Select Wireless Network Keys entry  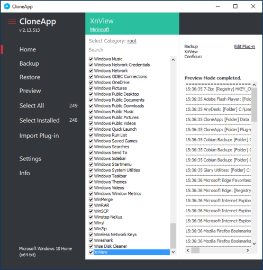click(115, 235)
